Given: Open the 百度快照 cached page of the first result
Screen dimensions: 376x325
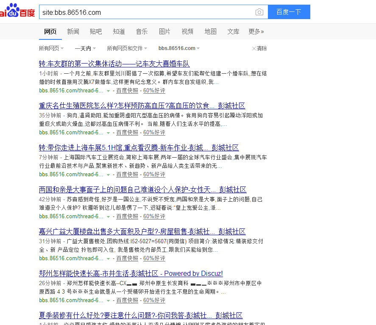Looking at the screenshot, I should click(x=127, y=90).
